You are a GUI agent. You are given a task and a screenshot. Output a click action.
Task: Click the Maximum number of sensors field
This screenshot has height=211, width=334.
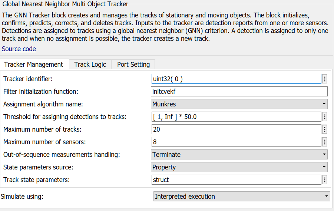(x=236, y=142)
